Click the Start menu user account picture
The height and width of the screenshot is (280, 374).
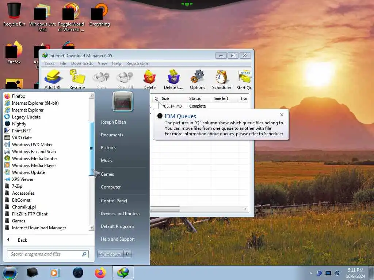[x=123, y=101]
